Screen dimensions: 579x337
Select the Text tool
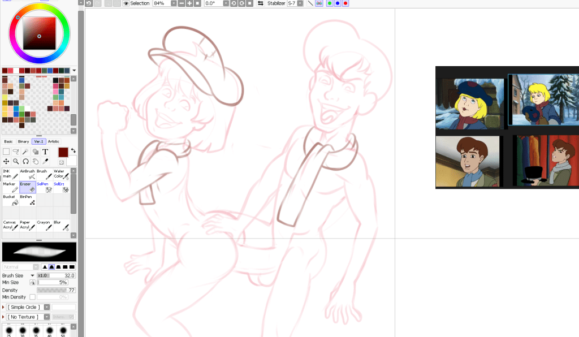coord(45,152)
